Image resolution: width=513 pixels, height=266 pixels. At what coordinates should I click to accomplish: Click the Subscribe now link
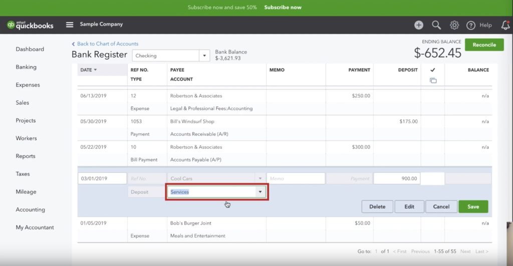283,7
